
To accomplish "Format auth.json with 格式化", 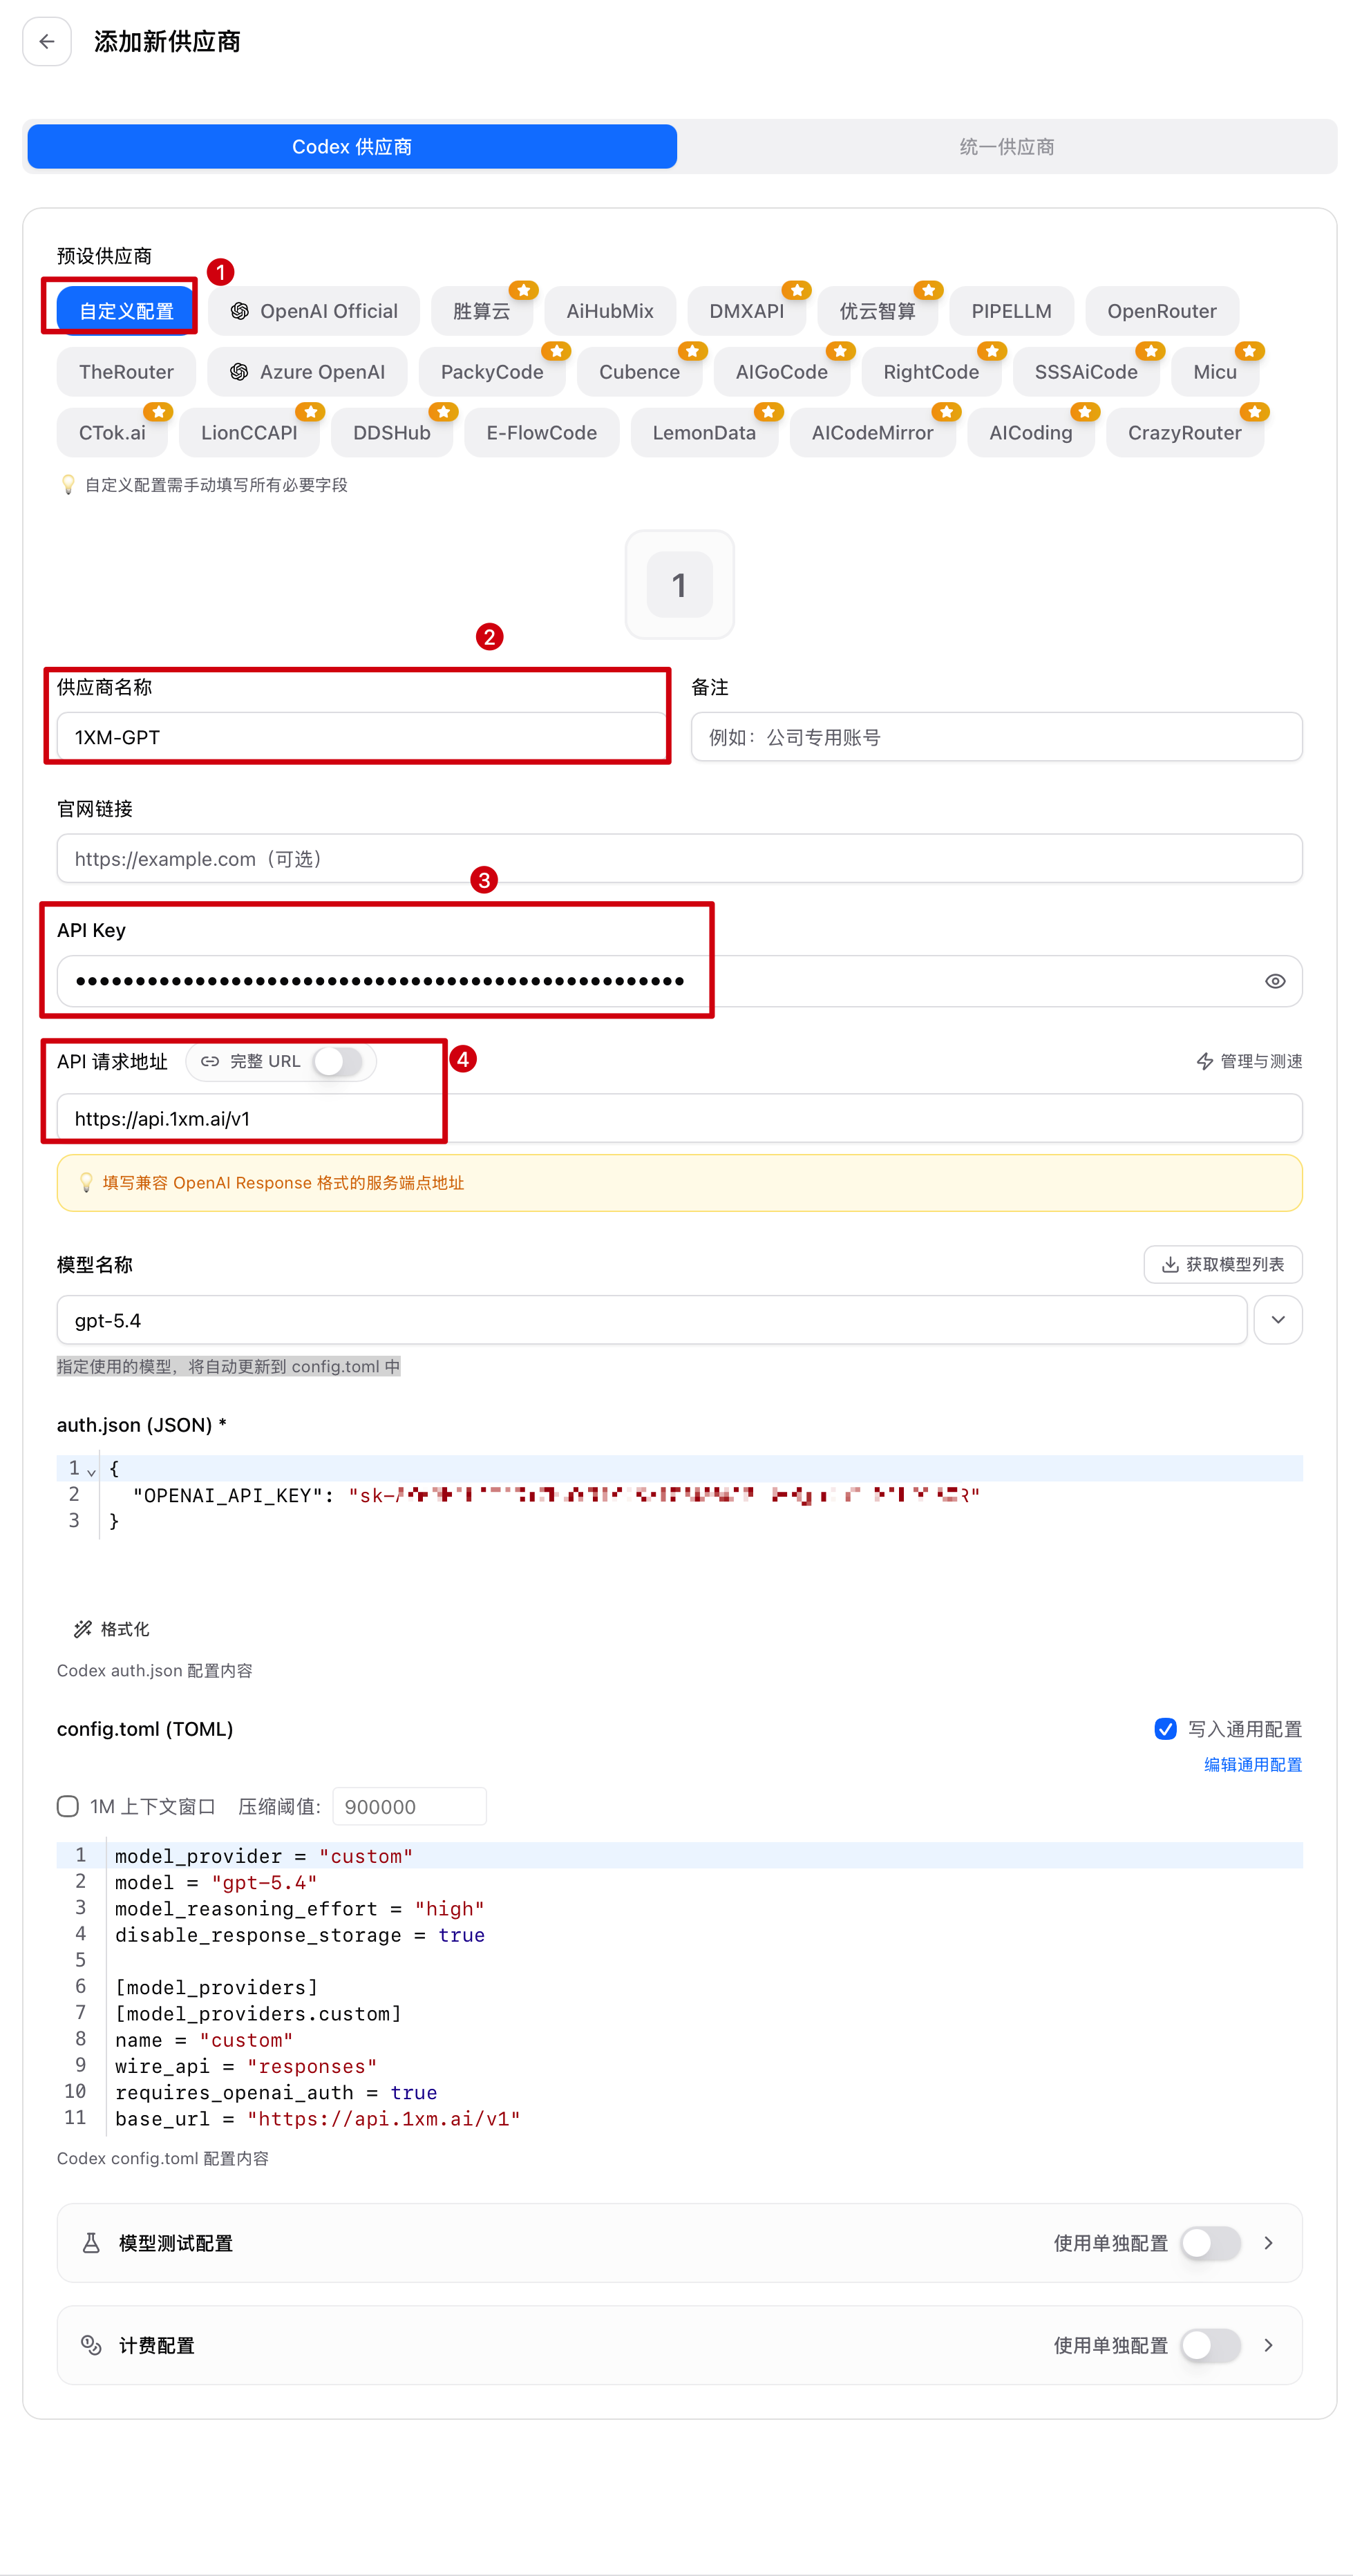I will pos(111,1629).
